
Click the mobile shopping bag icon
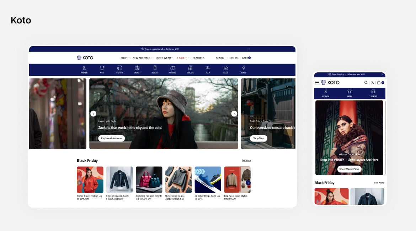point(379,83)
